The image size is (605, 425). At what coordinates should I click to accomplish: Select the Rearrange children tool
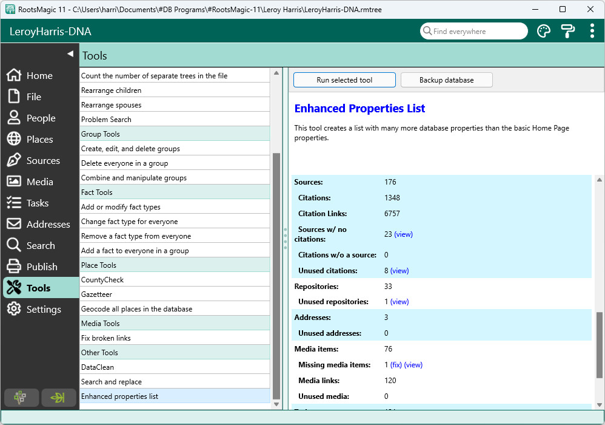tap(175, 90)
